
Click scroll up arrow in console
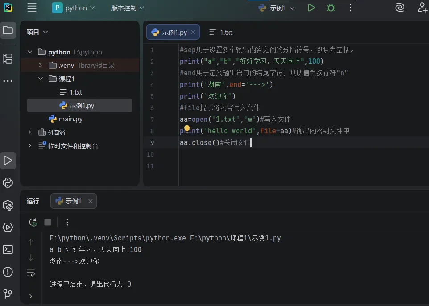click(31, 242)
